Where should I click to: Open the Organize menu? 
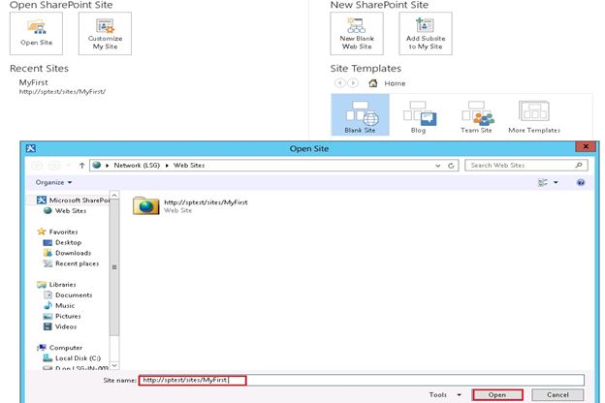(53, 182)
